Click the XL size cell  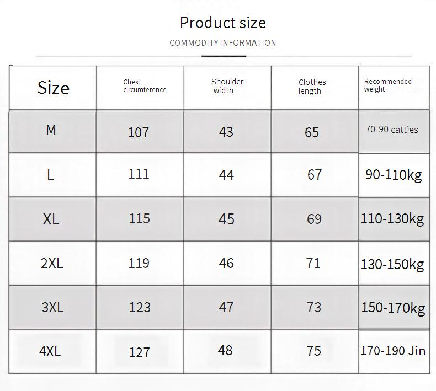tap(51, 219)
